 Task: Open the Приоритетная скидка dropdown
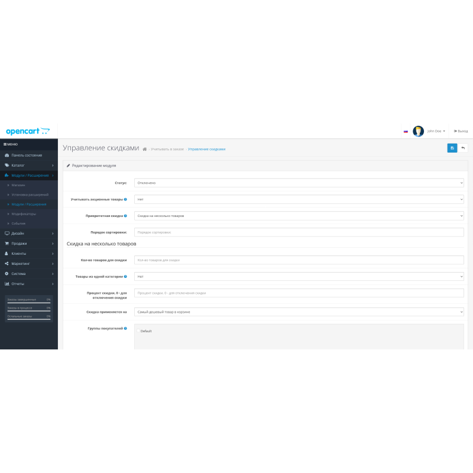point(299,215)
